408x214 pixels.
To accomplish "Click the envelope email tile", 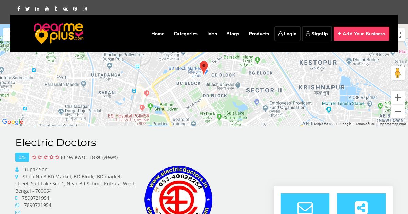I will click(305, 204).
